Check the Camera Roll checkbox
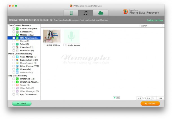172x119 pixels. click(14, 60)
